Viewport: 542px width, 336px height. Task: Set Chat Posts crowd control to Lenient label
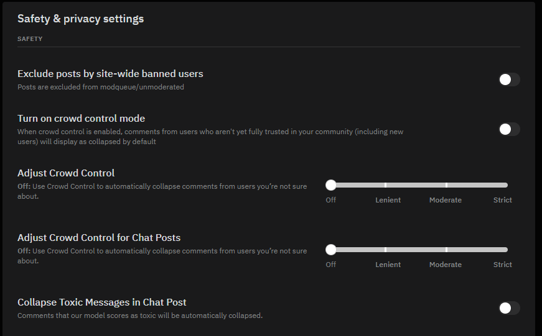[388, 265]
